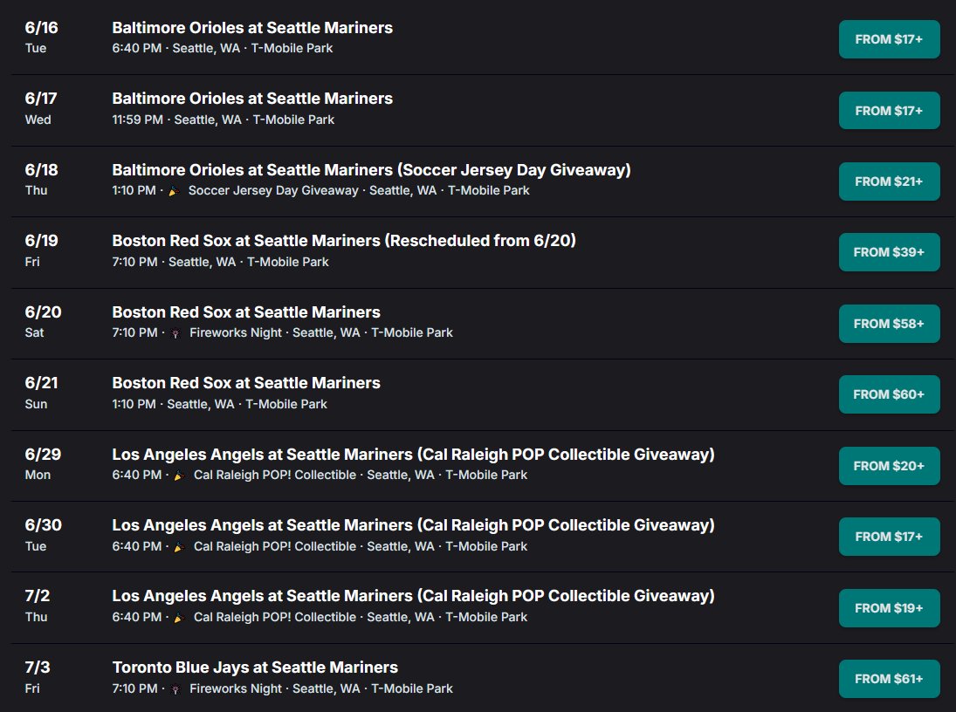The image size is (956, 712).
Task: Click FROM $39+ button for 6/19 Red Sox game
Action: click(889, 252)
